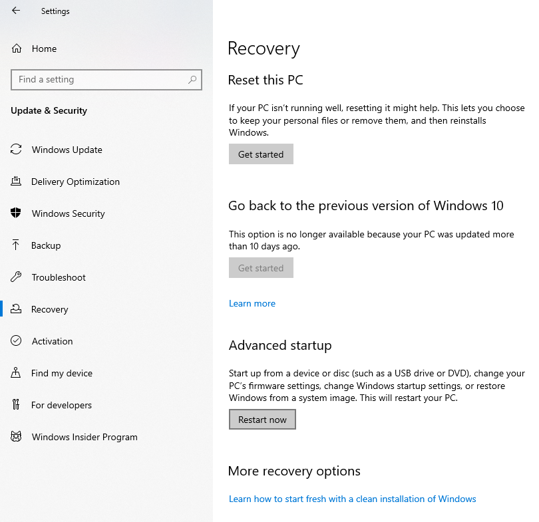
Task: Click the For developers tools icon
Action: tap(16, 404)
